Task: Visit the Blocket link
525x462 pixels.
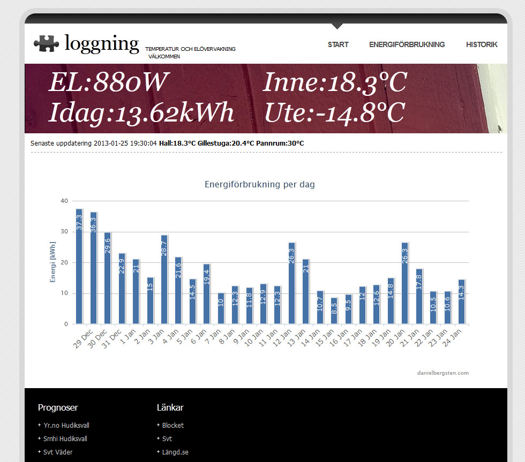Action: [172, 426]
